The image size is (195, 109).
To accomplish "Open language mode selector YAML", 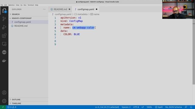I will tap(149, 107).
